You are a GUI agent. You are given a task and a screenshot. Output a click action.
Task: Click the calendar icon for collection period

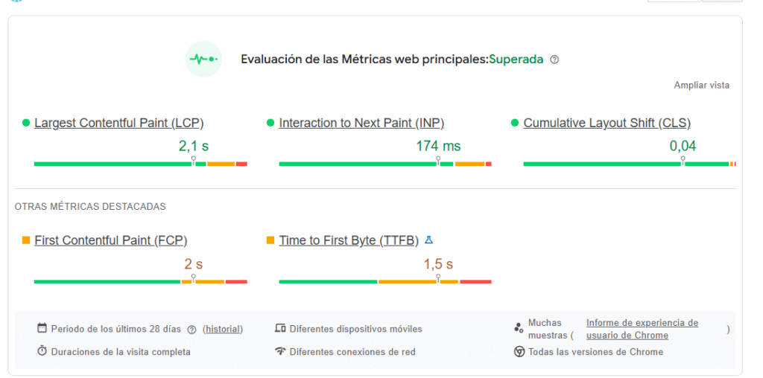42,328
